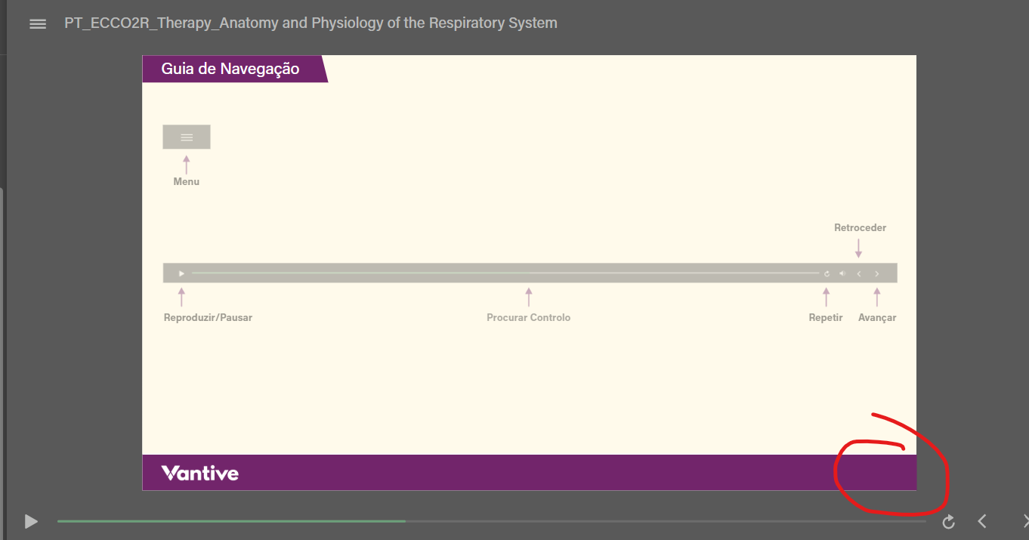Click the small replay icon in the slide's sample bar
Image resolution: width=1029 pixels, height=540 pixels.
(827, 273)
